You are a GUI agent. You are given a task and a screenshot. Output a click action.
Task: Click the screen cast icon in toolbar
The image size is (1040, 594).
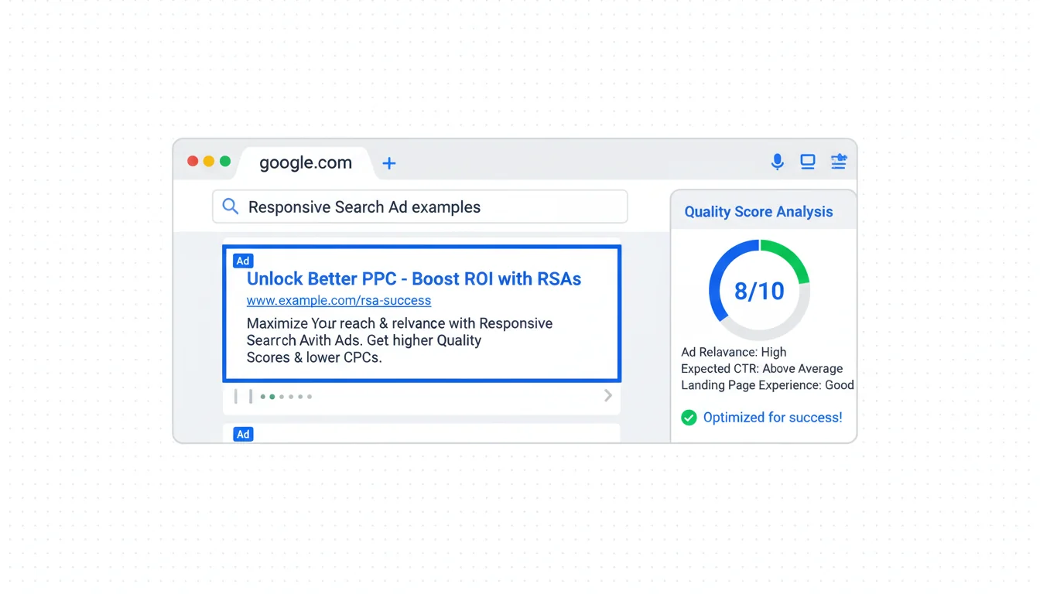pyautogui.click(x=808, y=162)
